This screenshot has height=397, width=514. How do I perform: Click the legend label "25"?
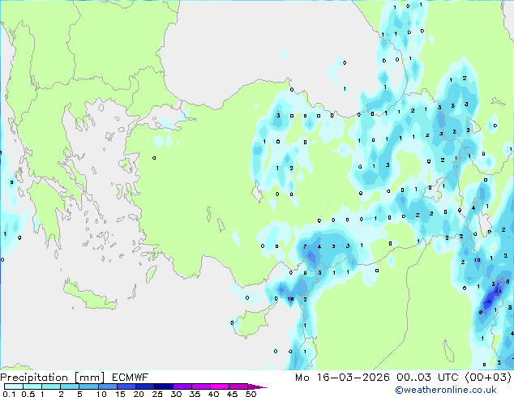(157, 394)
